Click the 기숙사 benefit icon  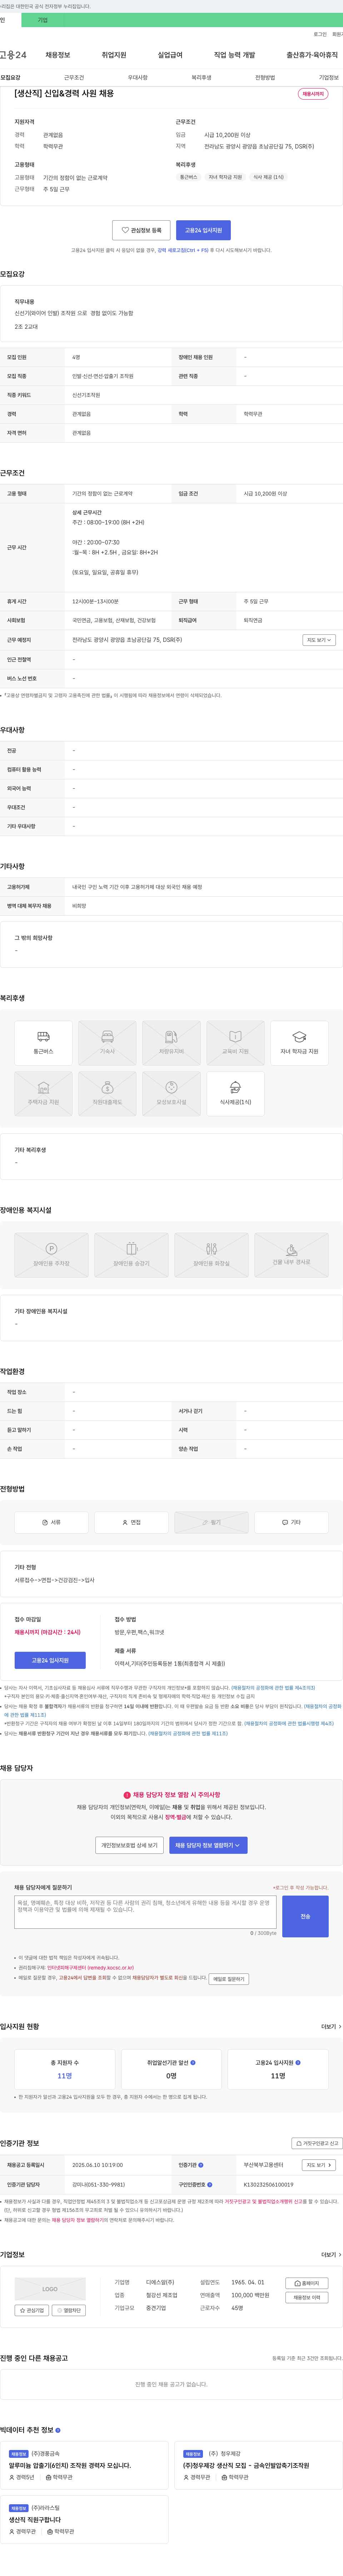click(x=107, y=1043)
